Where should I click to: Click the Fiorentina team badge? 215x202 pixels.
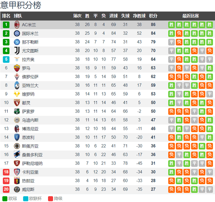tap(17, 77)
